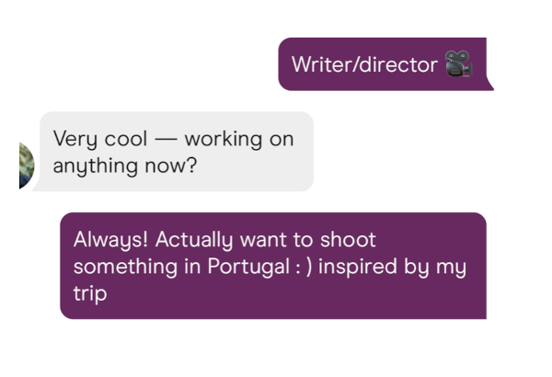Click the word "something" in the purple bubble

[120, 268]
